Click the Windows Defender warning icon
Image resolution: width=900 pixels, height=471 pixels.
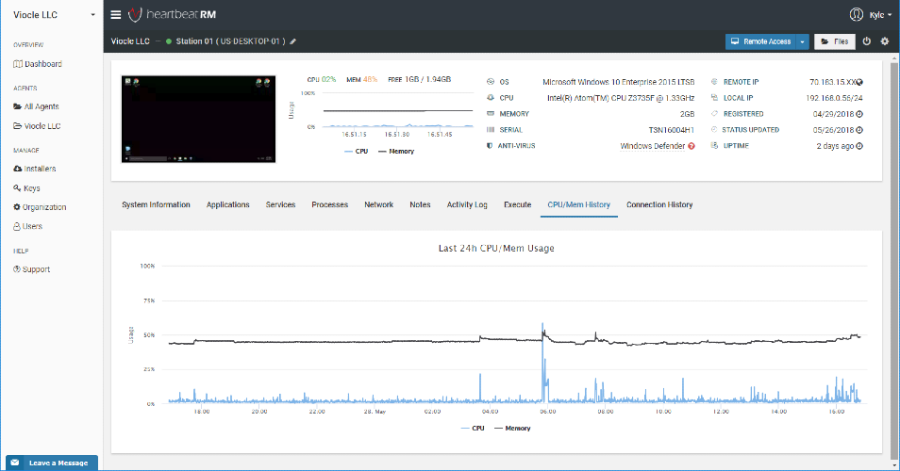click(x=692, y=146)
